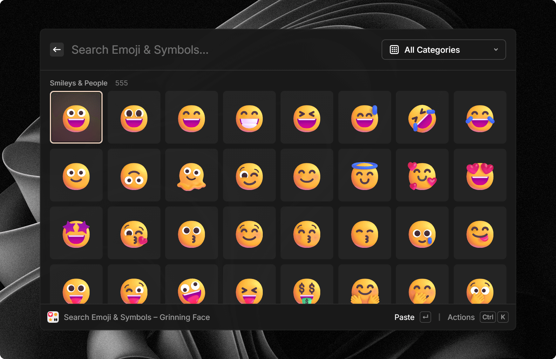This screenshot has width=556, height=359.
Task: Open the Actions menu
Action: 461,317
